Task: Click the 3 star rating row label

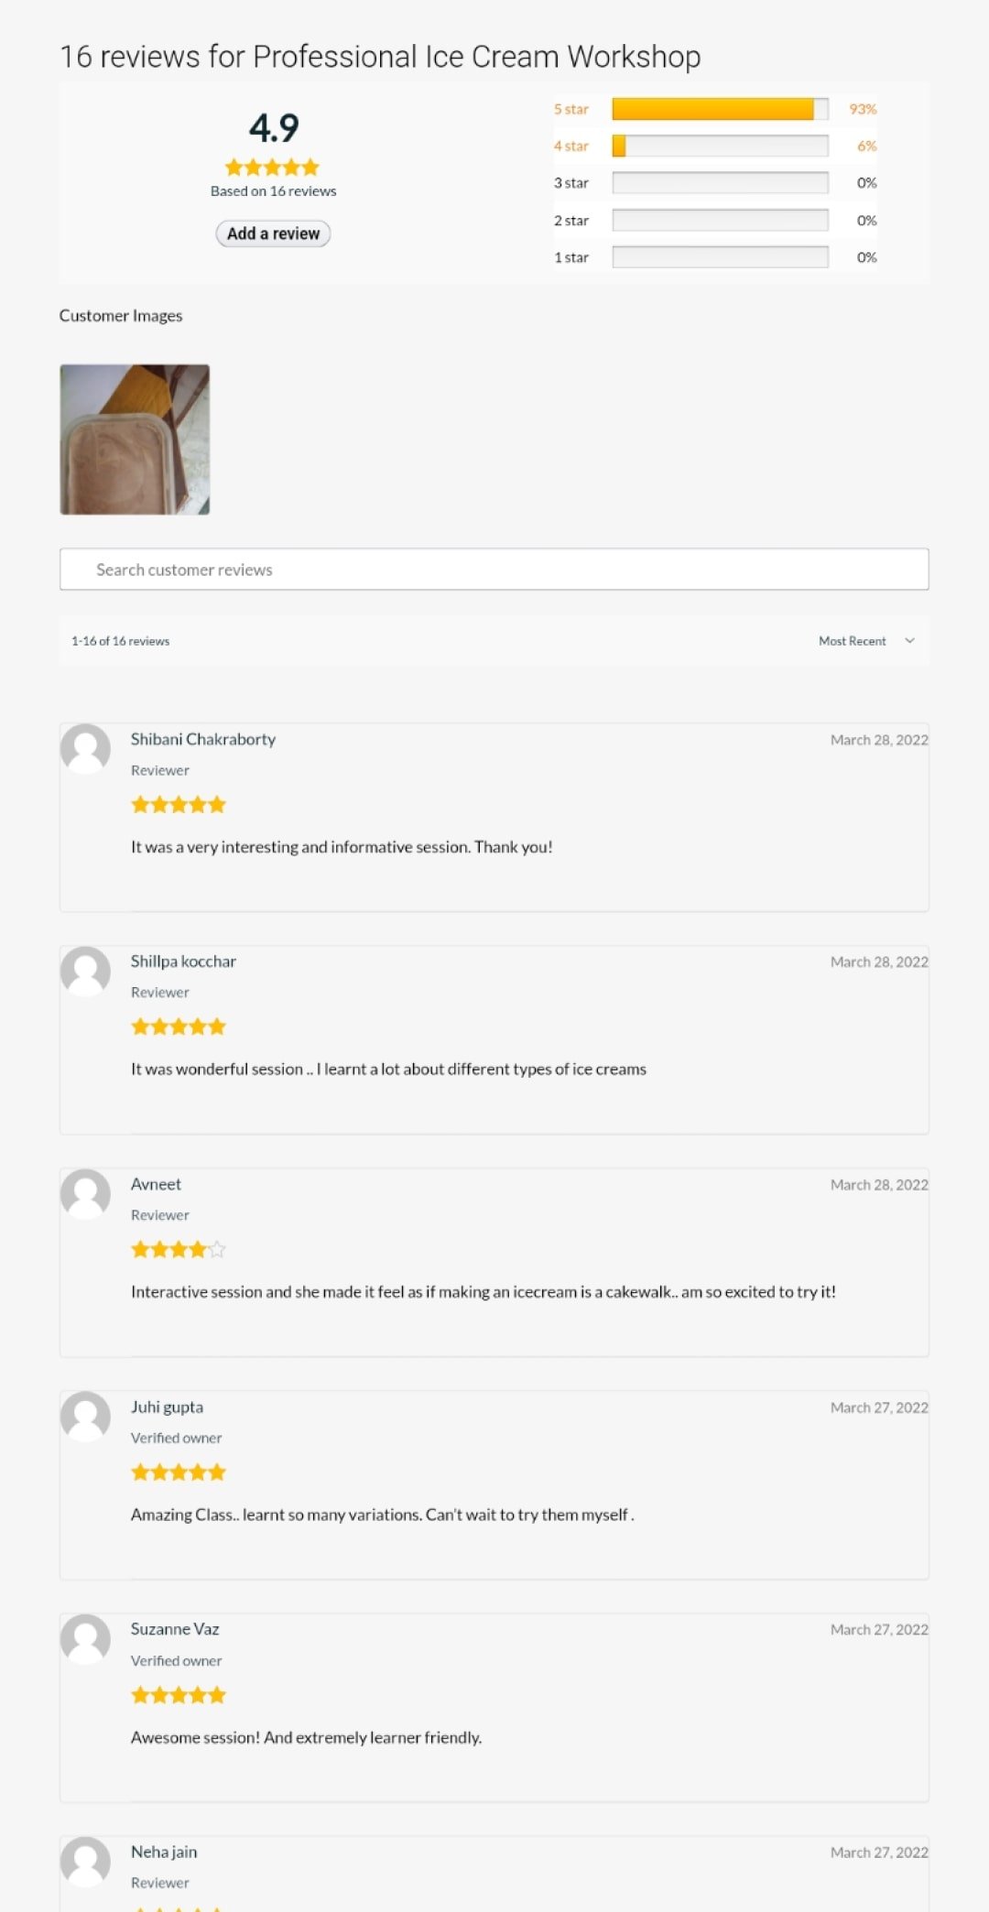Action: [571, 183]
